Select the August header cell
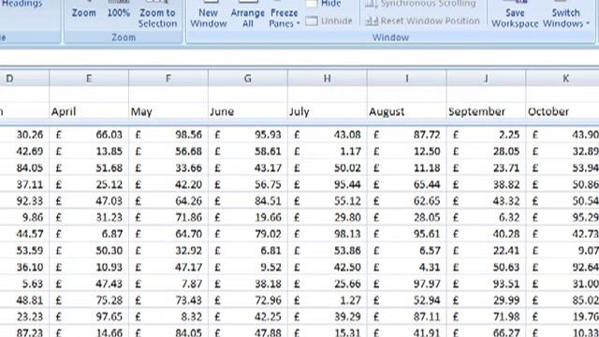 click(407, 112)
